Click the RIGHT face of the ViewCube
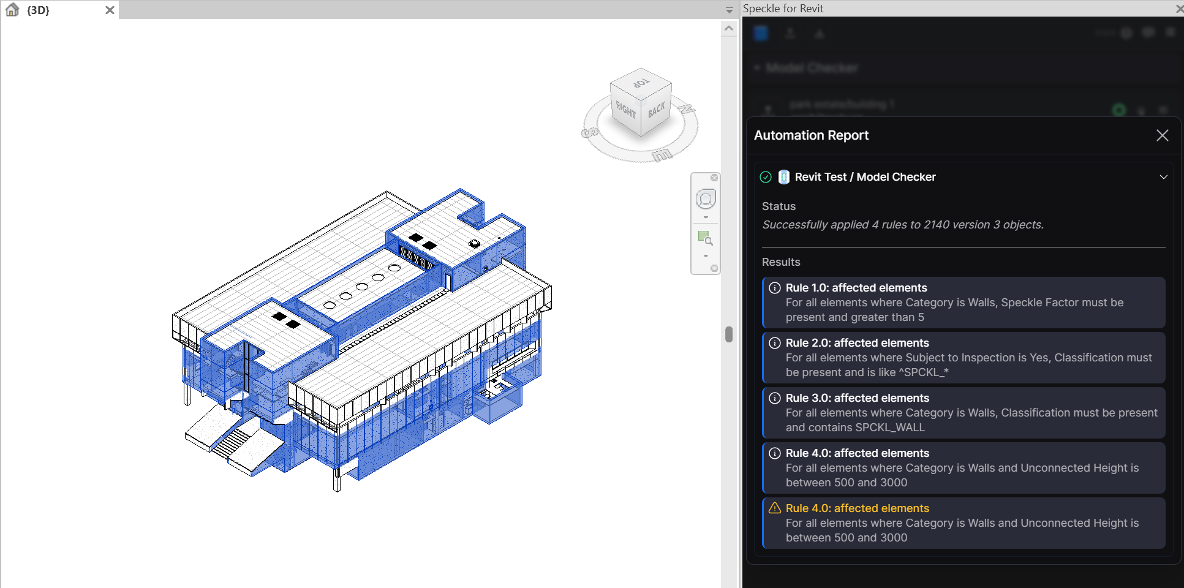 625,110
